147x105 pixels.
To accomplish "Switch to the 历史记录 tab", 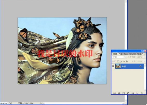I will pos(133,54).
